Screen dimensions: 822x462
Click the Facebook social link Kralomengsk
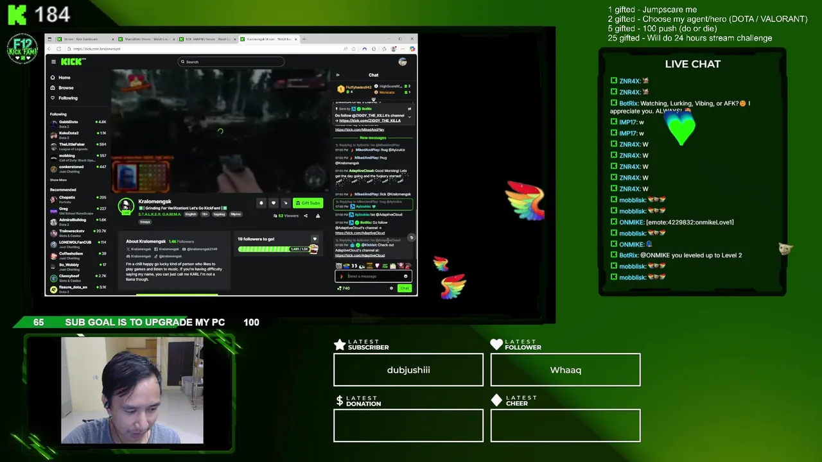click(166, 249)
